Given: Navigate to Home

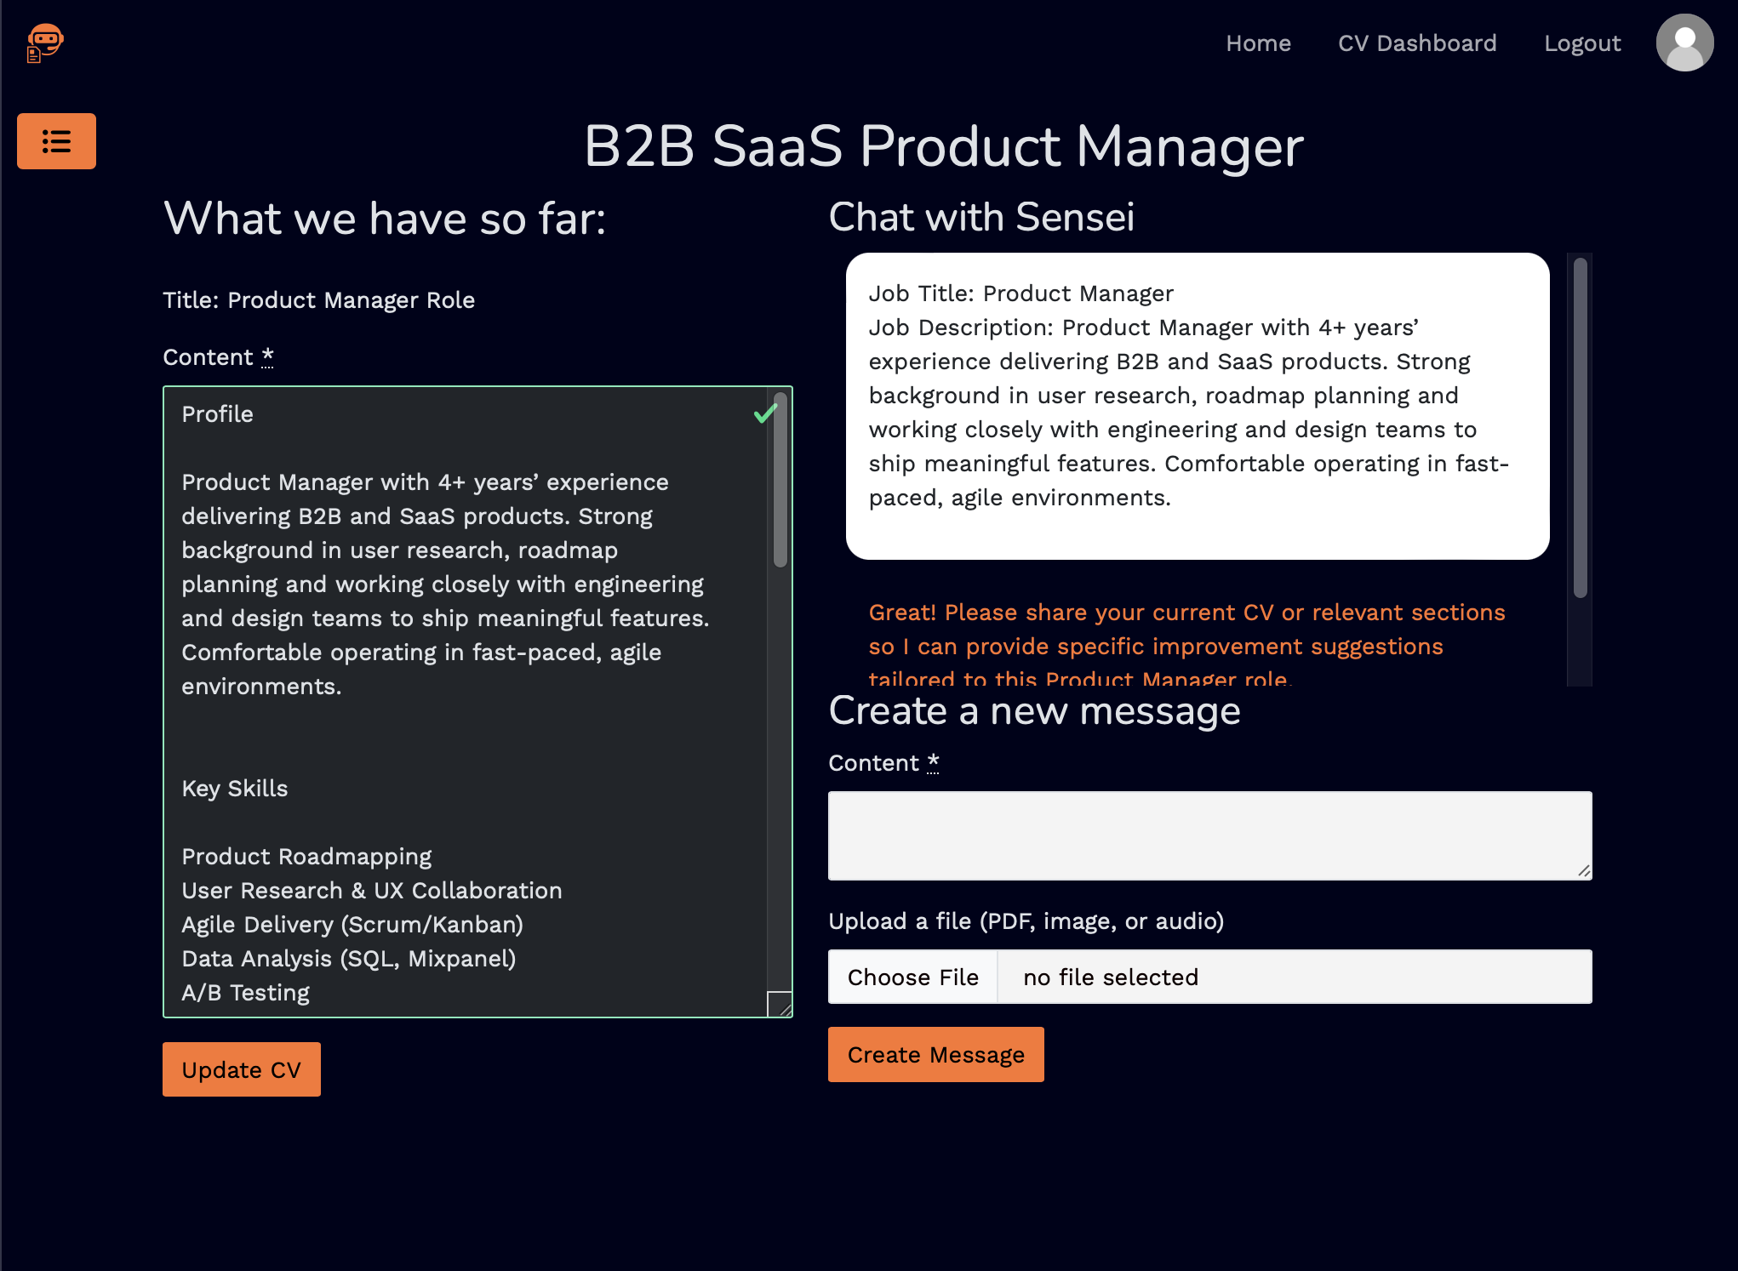Looking at the screenshot, I should tap(1259, 43).
